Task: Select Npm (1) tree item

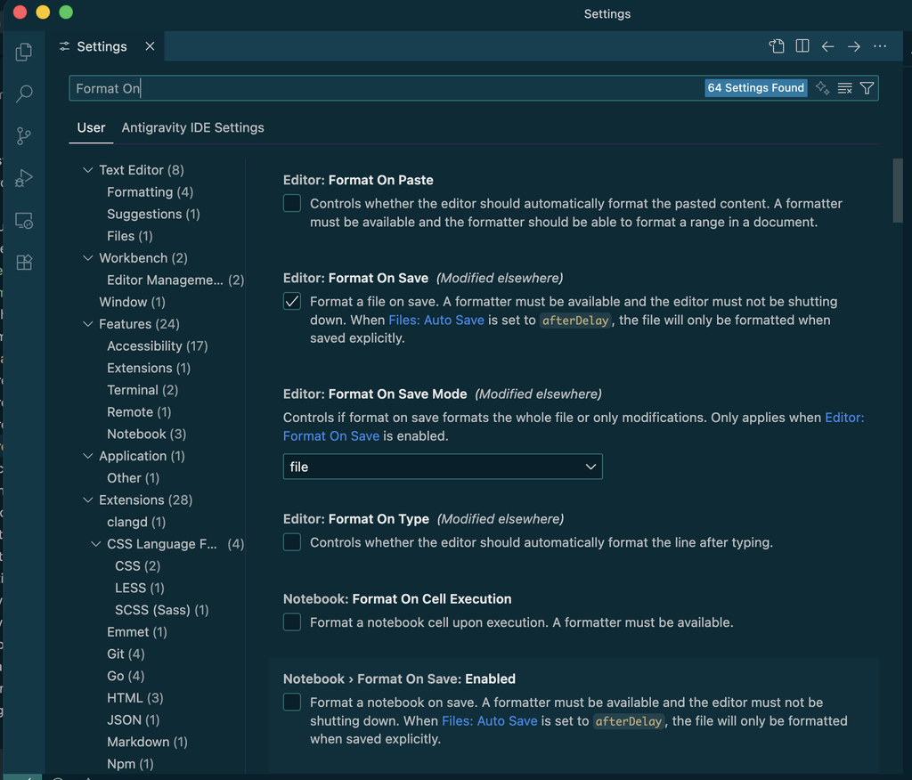Action: pyautogui.click(x=130, y=764)
